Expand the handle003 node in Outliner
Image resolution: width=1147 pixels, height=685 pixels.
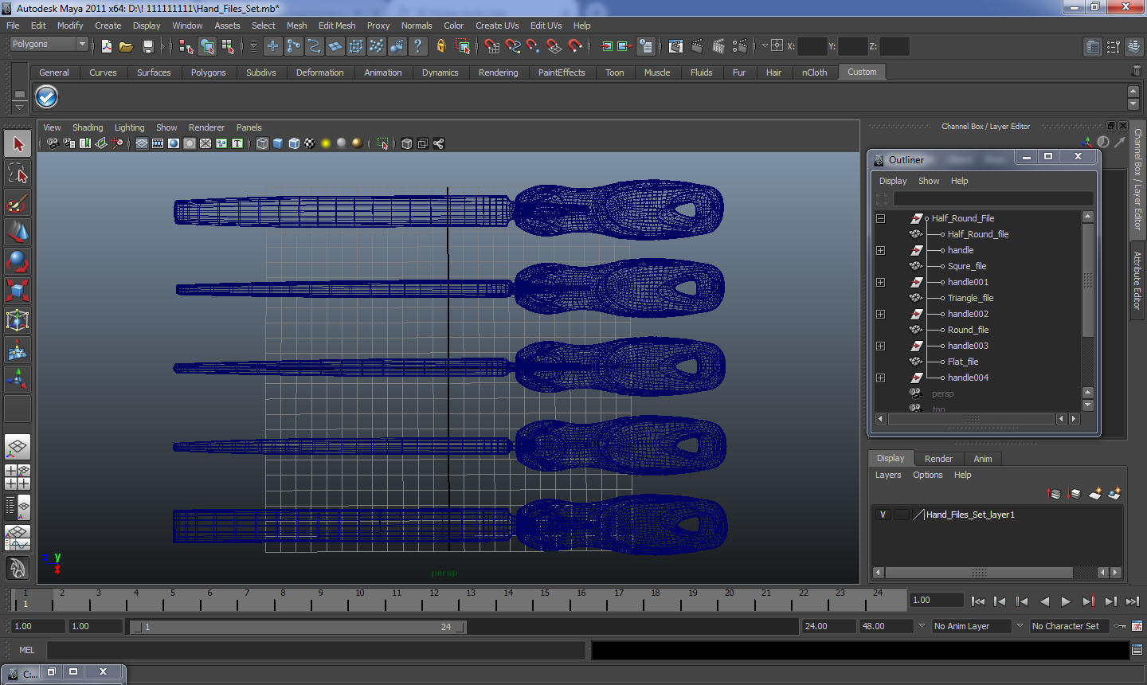pos(880,346)
